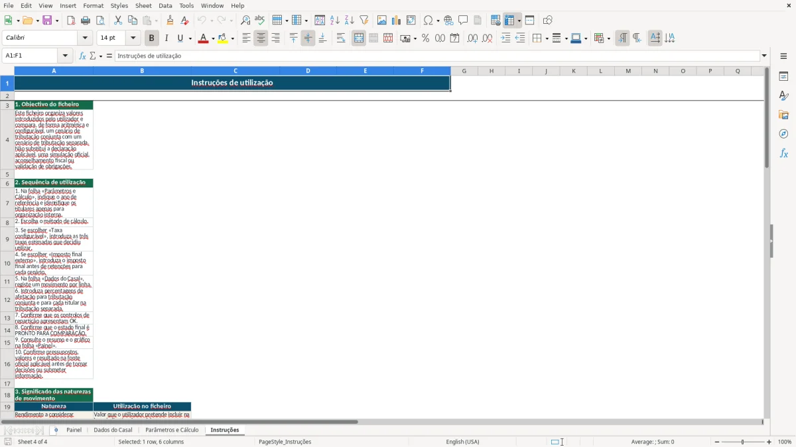Select the AutoFilter funnel icon
This screenshot has height=447, width=796.
364,21
